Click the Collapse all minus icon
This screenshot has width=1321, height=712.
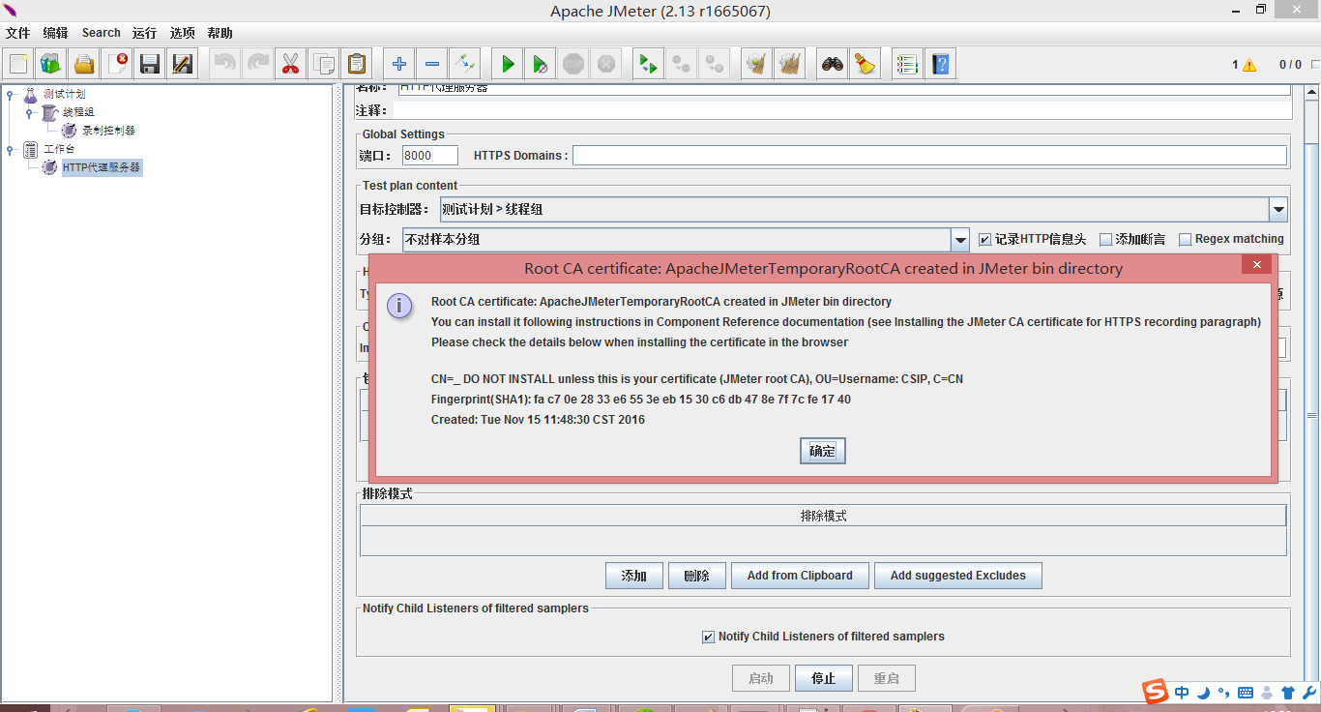[431, 65]
